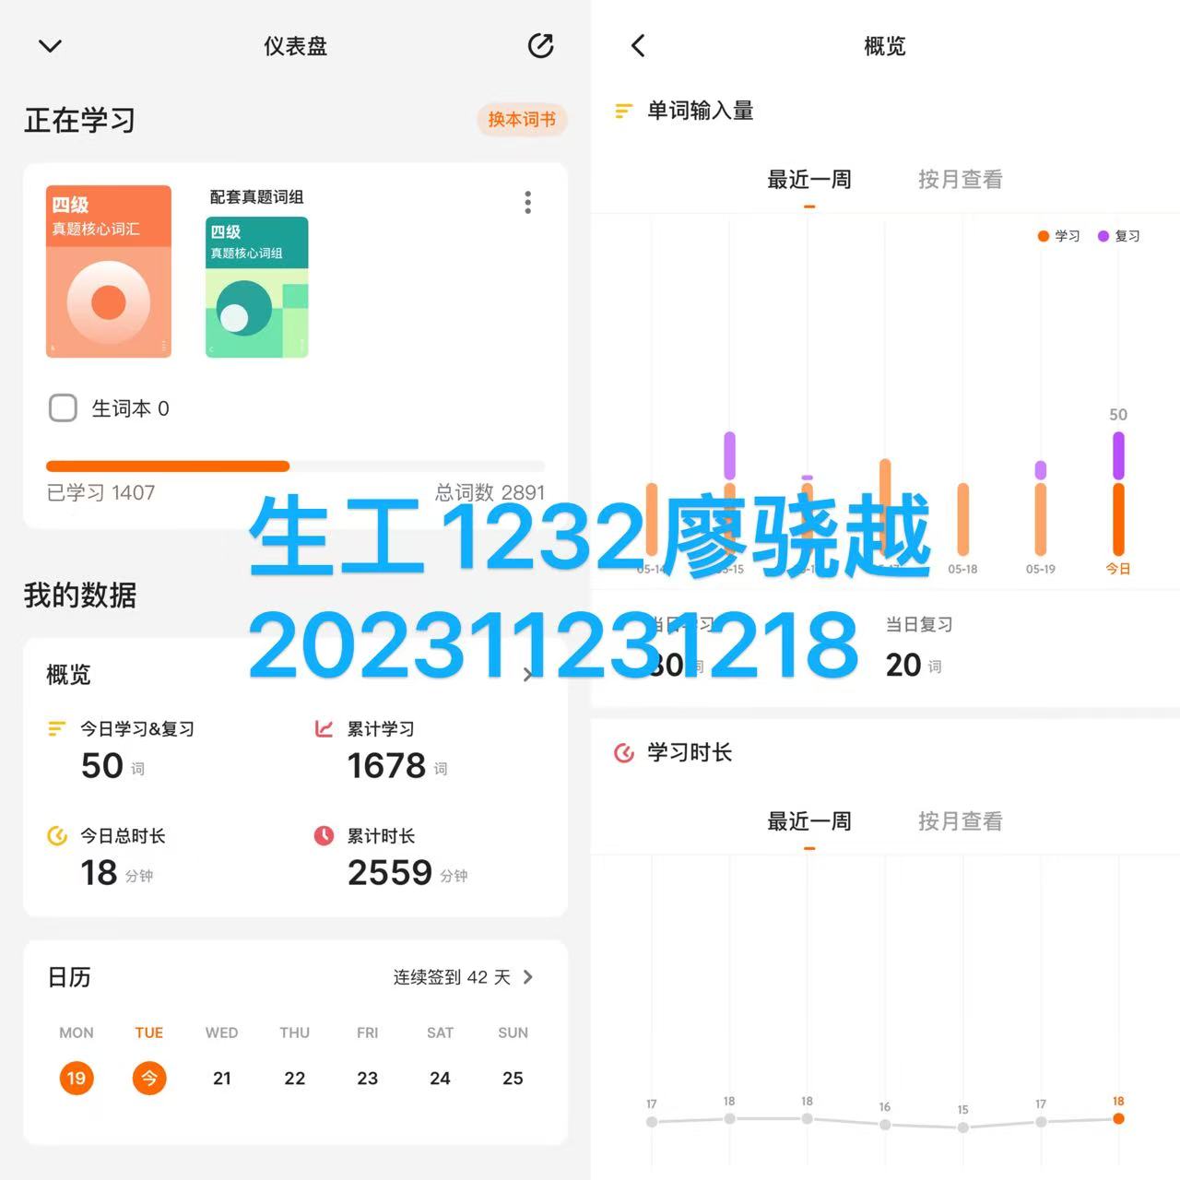Toggle the 学习 legend dot
The image size is (1180, 1180).
tap(1044, 236)
